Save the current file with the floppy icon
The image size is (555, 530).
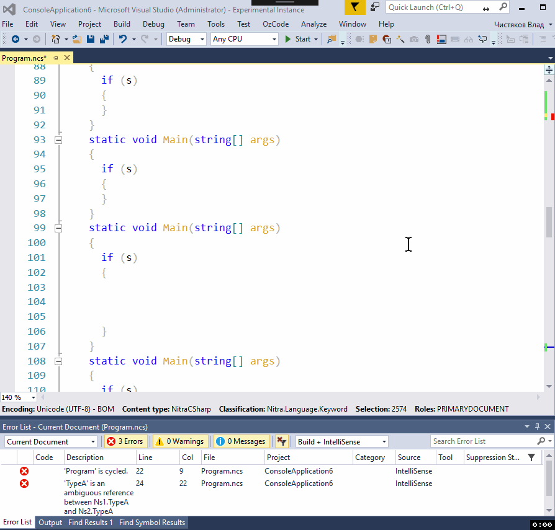point(91,39)
